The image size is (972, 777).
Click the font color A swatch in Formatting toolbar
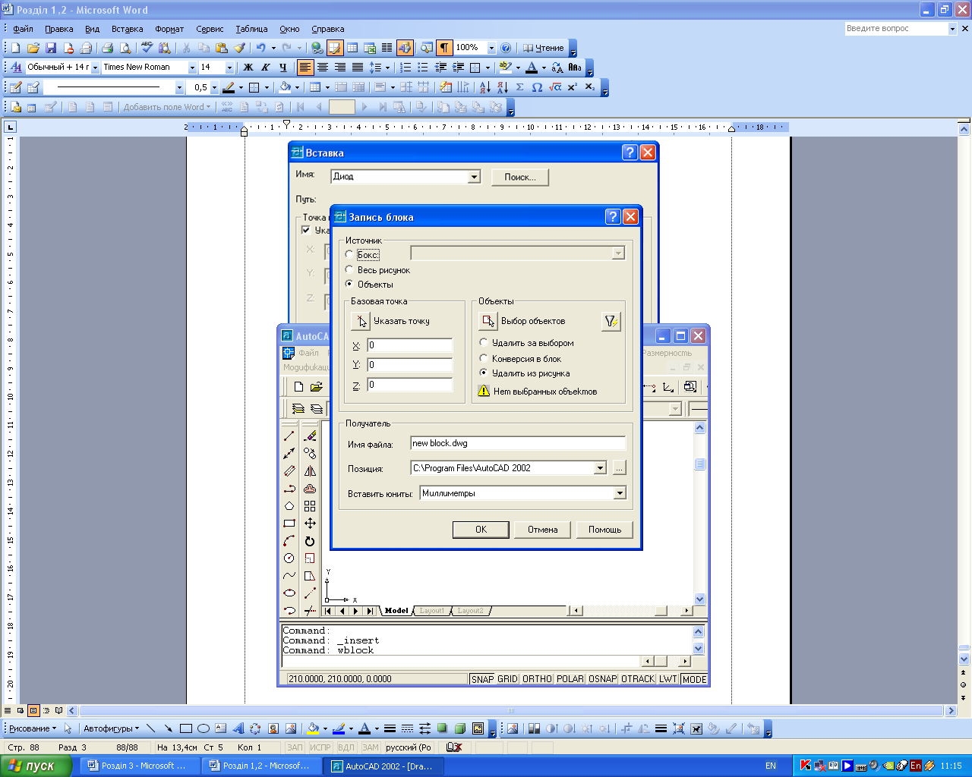532,68
